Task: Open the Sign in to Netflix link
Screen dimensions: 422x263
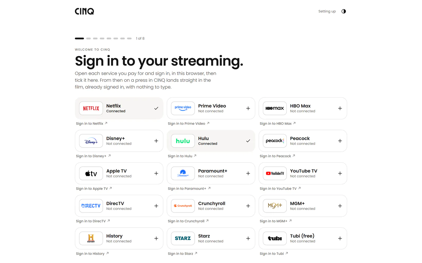Action: [92, 123]
